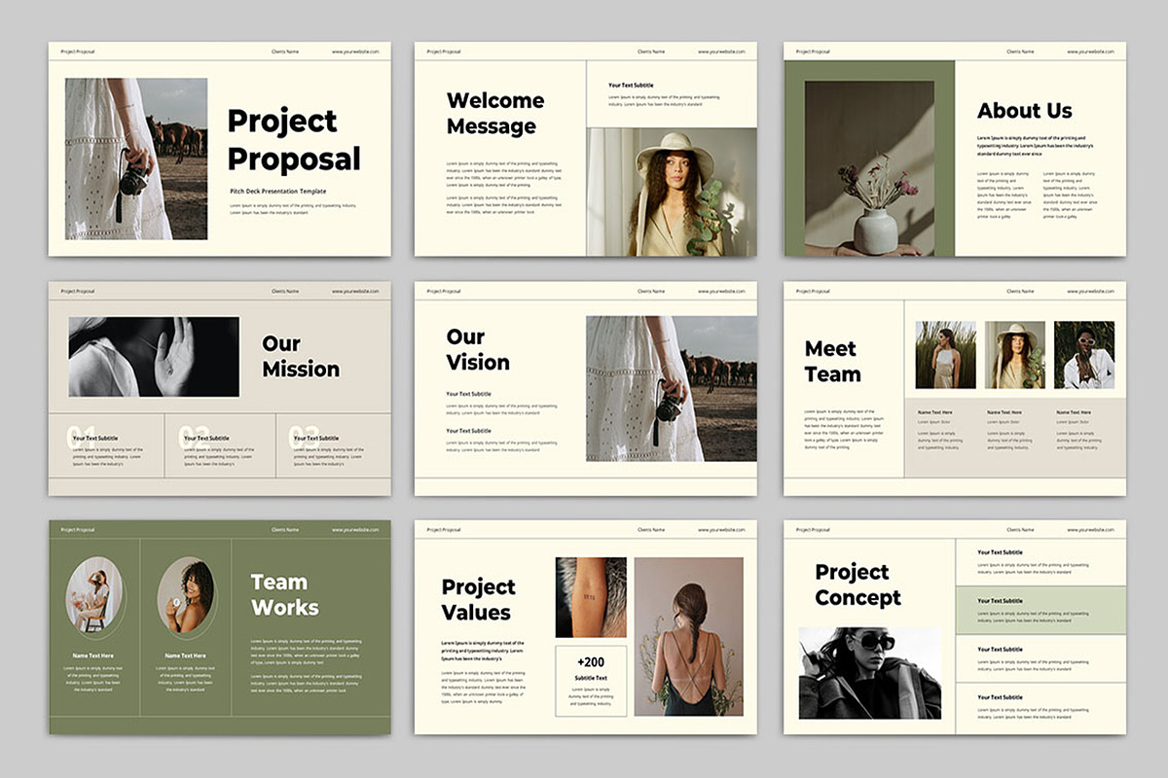
Task: Select the photo of the woman's back in Project Values
Action: (x=688, y=637)
